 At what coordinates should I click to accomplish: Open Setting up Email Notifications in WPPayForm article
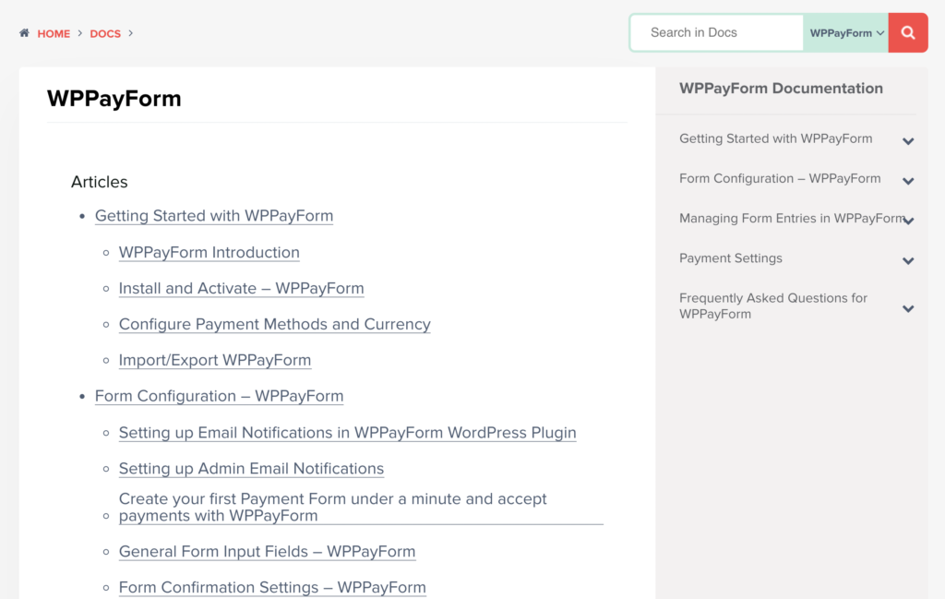click(x=347, y=433)
